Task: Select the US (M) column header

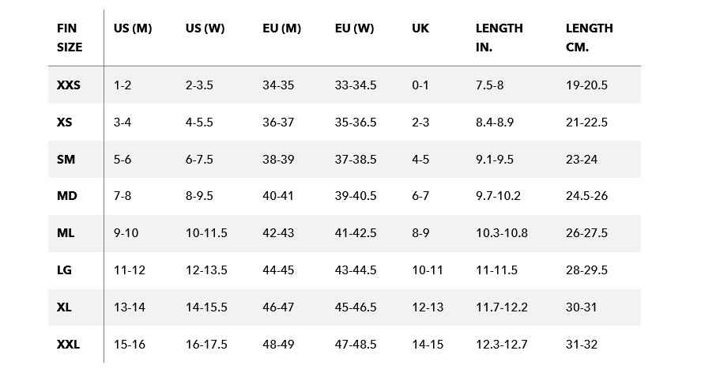Action: pyautogui.click(x=132, y=28)
